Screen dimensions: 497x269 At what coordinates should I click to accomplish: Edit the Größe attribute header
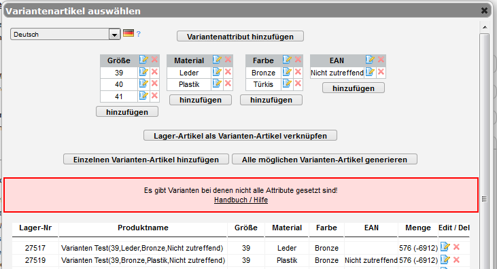(x=143, y=60)
